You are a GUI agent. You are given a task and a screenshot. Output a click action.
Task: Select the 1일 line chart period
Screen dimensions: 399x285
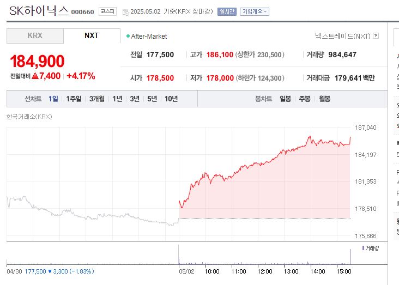click(53, 99)
